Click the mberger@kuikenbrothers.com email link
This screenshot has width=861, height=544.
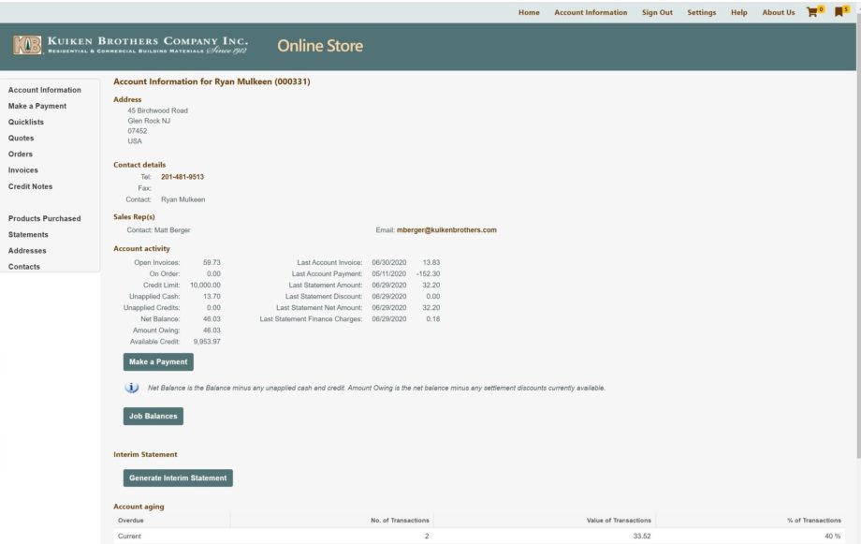coord(446,230)
